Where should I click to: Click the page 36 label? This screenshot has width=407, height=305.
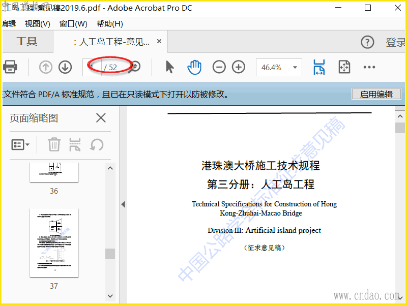(x=54, y=191)
